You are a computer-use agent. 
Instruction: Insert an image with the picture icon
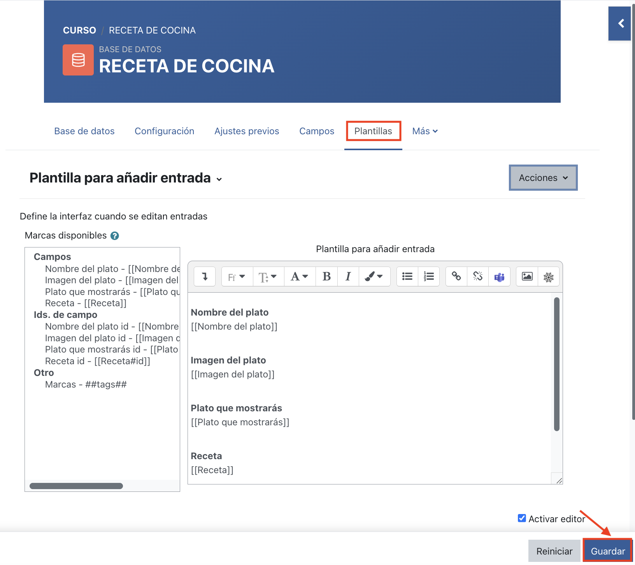527,277
